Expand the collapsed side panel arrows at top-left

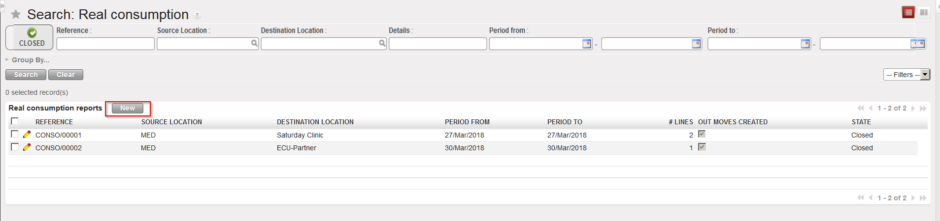coord(2,5)
